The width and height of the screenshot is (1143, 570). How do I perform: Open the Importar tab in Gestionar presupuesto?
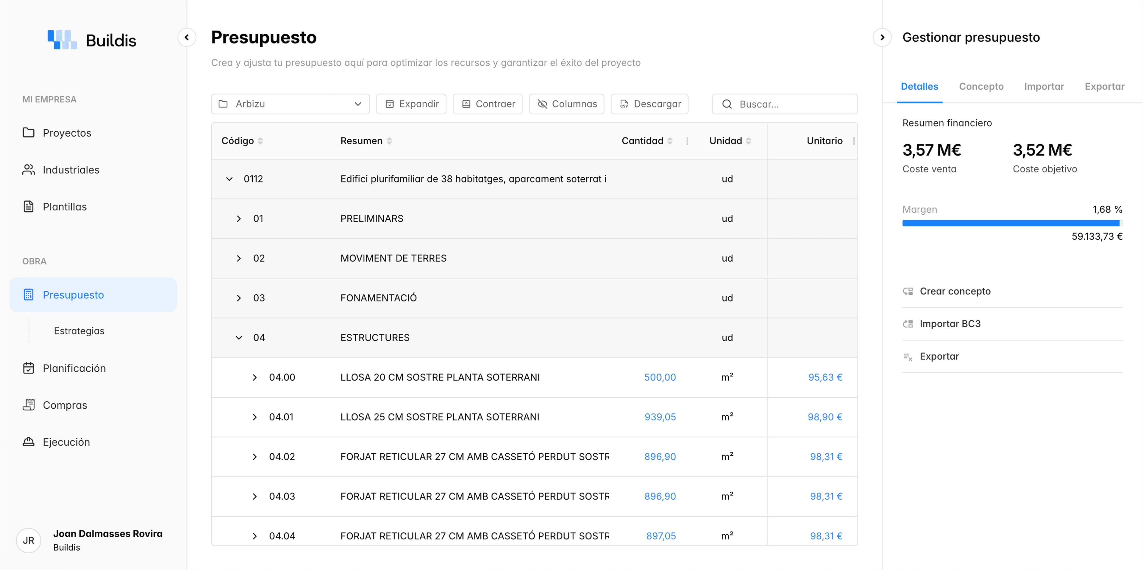(1044, 87)
